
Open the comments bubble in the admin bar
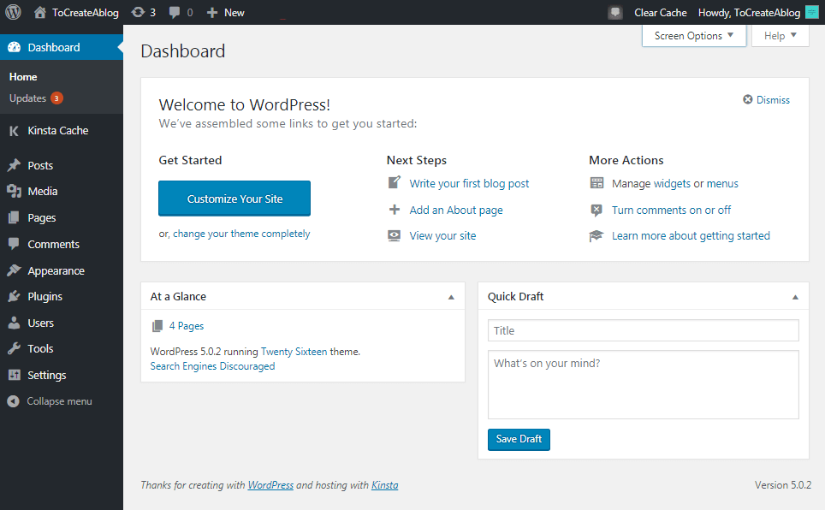(x=174, y=13)
